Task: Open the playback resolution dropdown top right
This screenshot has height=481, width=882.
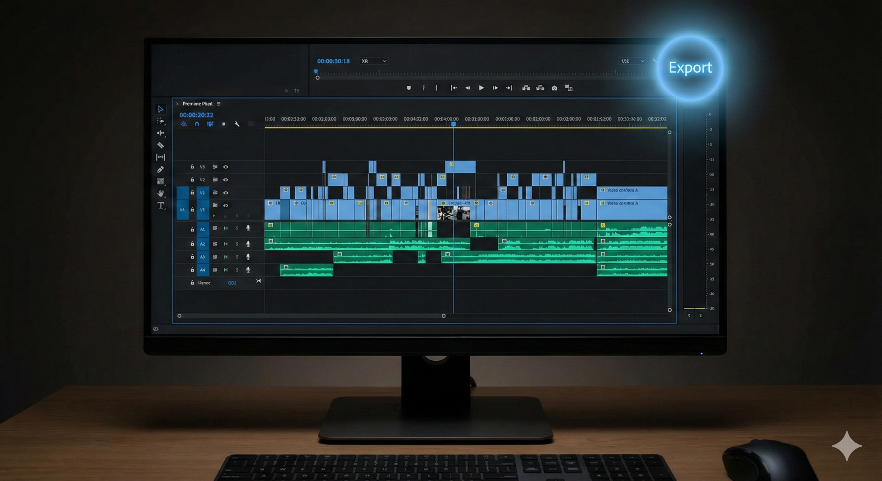Action: [633, 61]
